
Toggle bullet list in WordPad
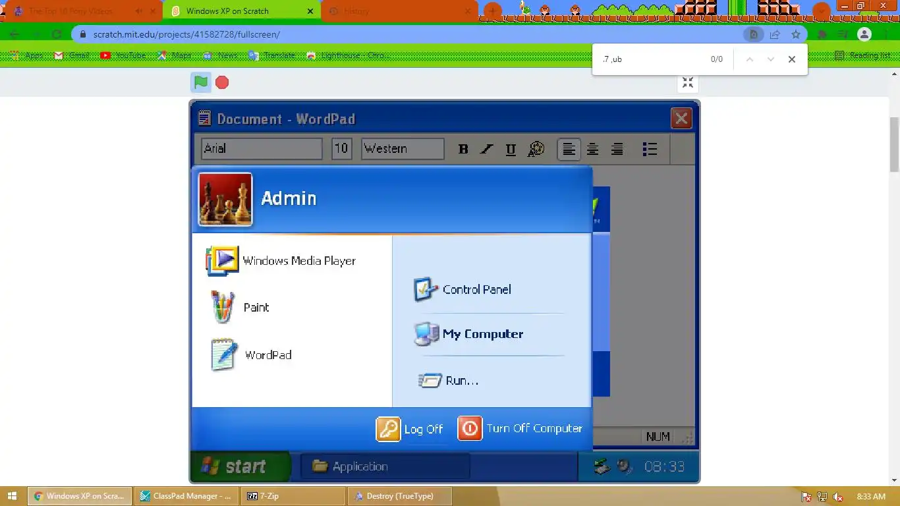click(x=650, y=149)
